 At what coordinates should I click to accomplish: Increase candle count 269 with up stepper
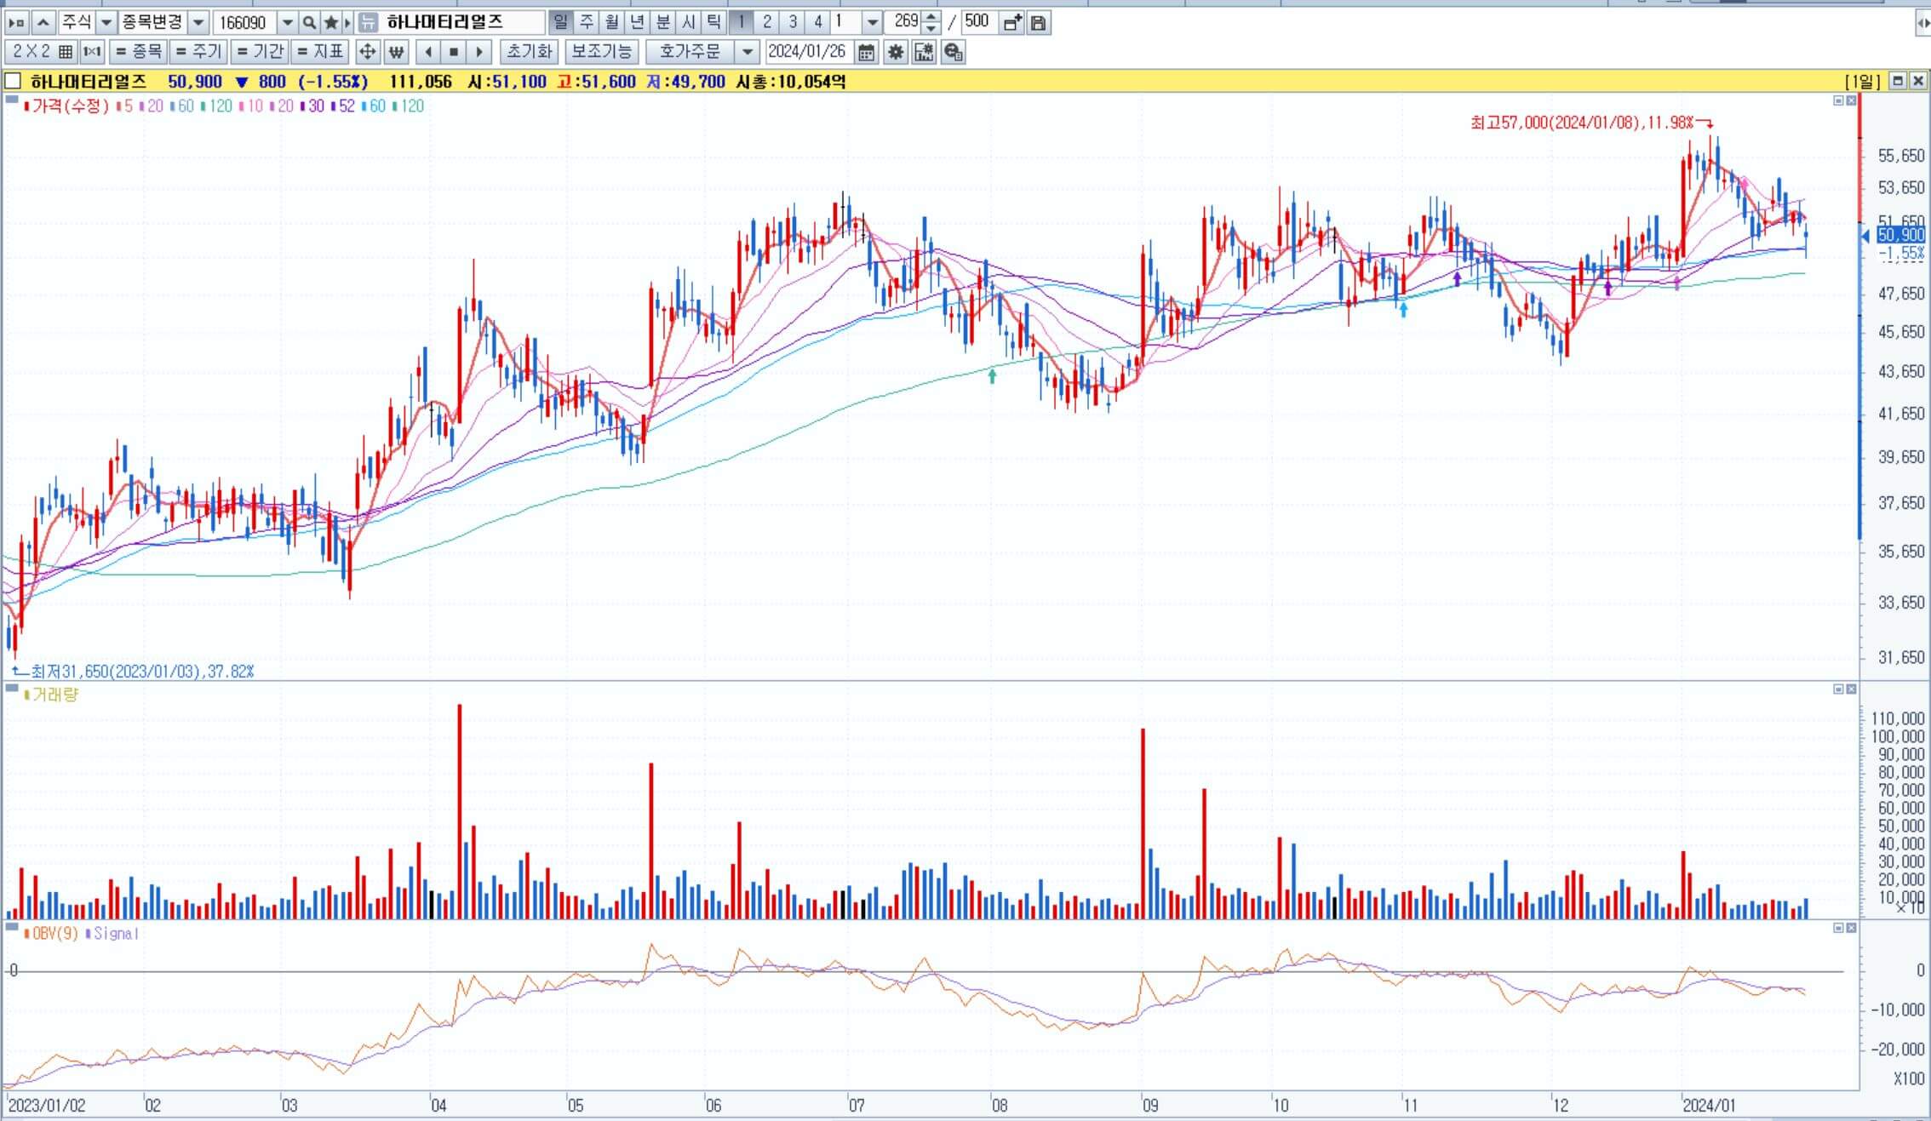(x=932, y=17)
